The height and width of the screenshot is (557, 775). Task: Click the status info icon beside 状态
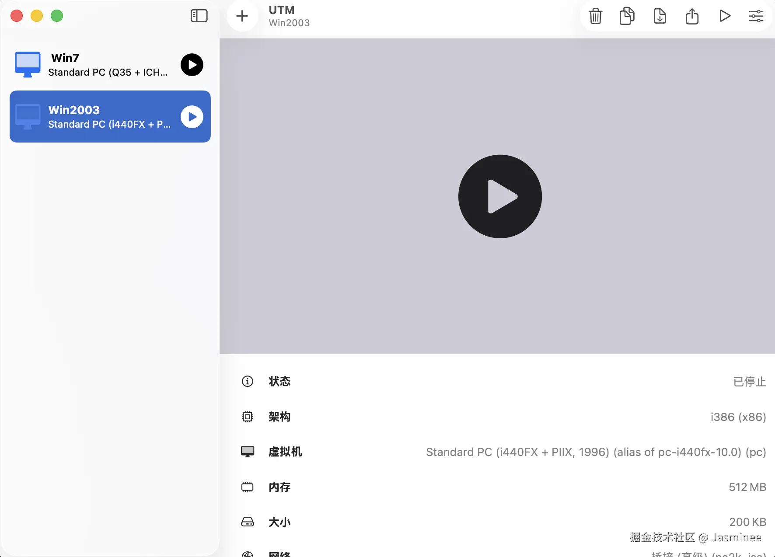(x=248, y=381)
